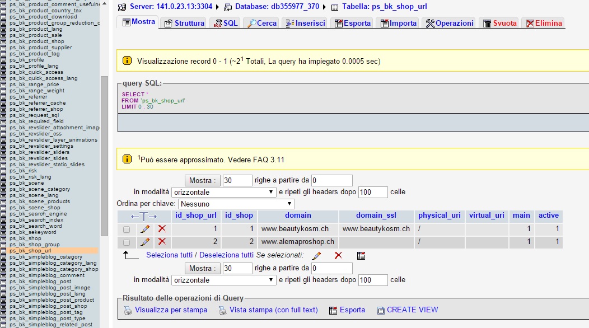Click the delete selected rows red X icon
This screenshot has width=589, height=328.
pyautogui.click(x=338, y=255)
